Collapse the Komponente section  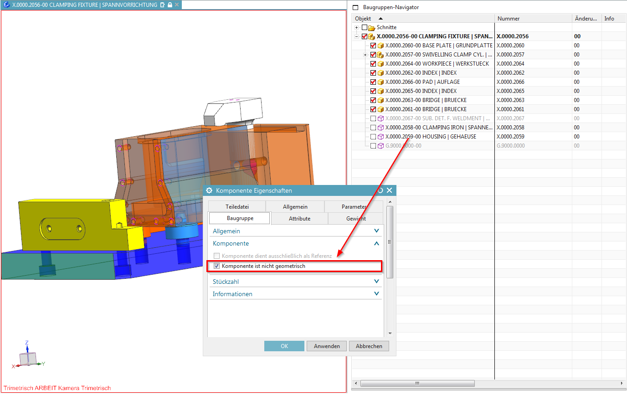[376, 244]
